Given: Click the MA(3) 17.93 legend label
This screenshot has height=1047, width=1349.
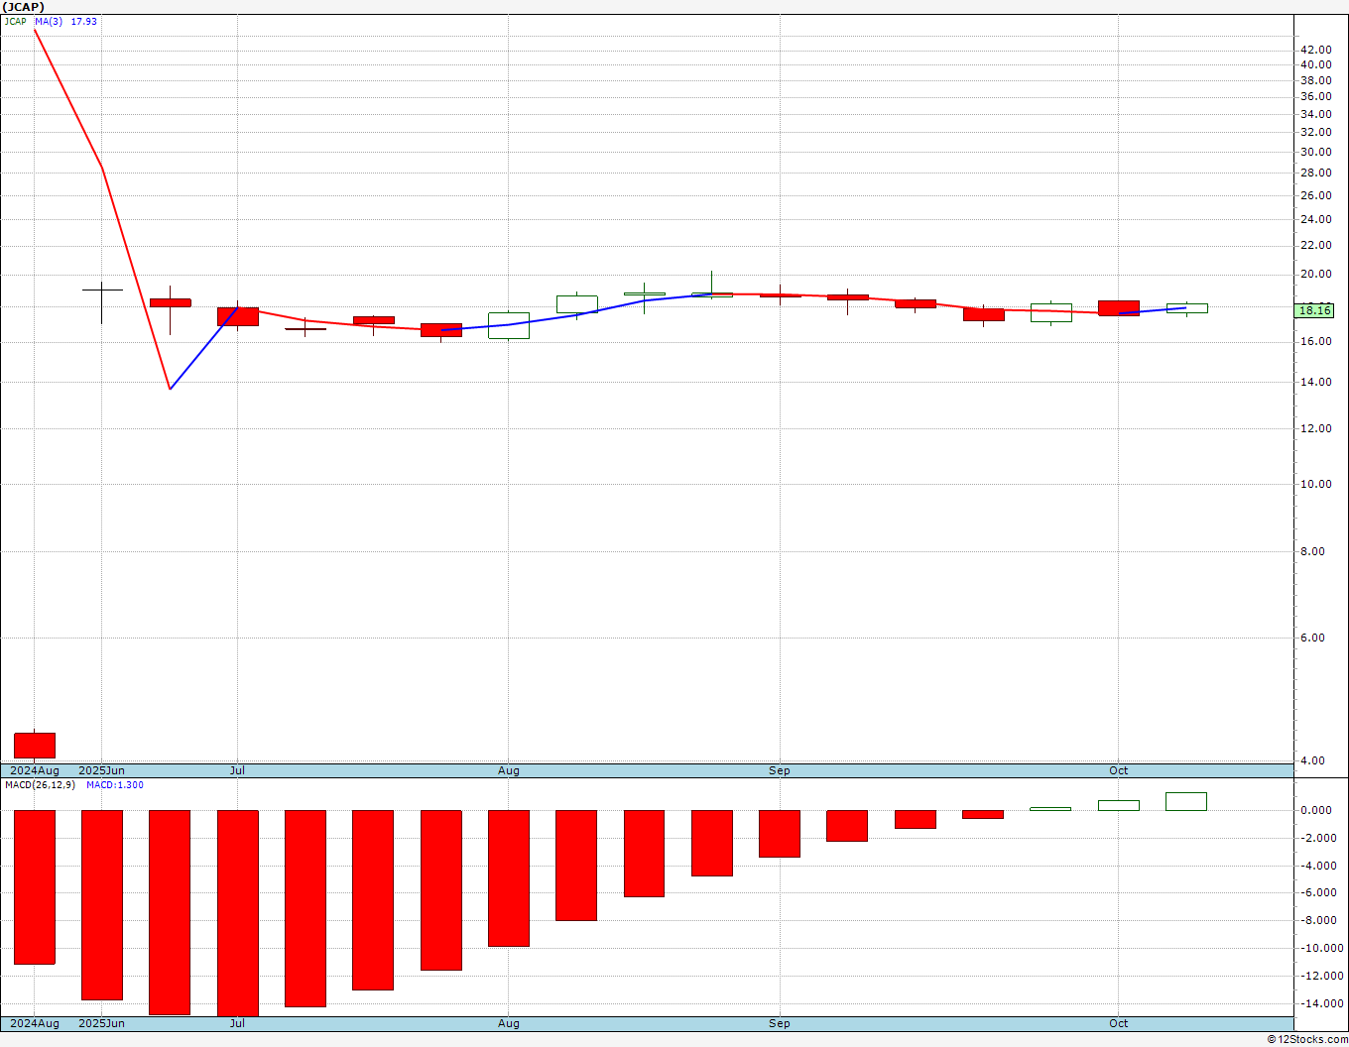Looking at the screenshot, I should [x=65, y=21].
